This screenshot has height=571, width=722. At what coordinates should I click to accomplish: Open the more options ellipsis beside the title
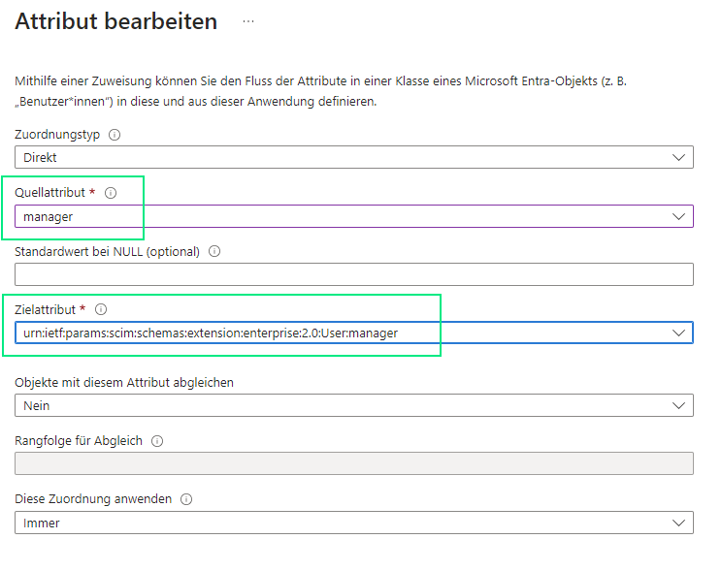point(248,21)
